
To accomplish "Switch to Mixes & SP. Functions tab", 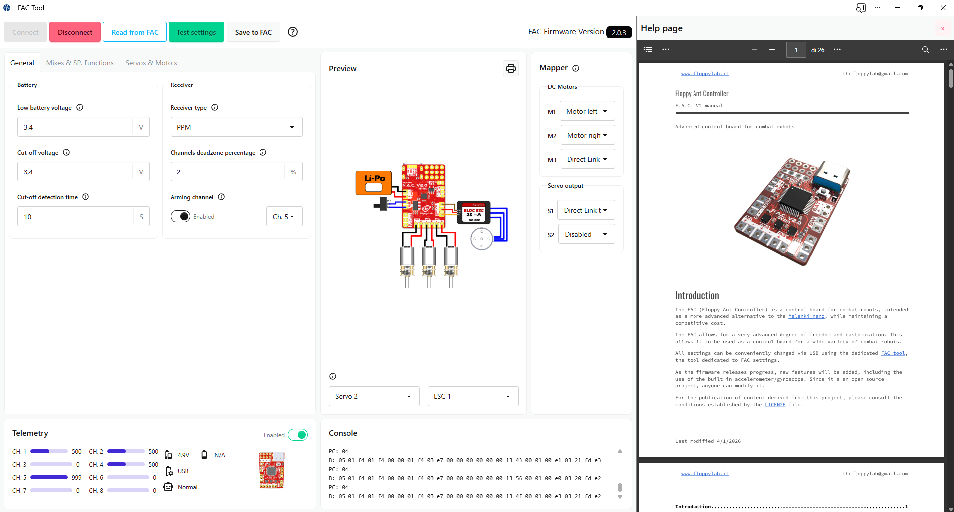I will pyautogui.click(x=80, y=63).
